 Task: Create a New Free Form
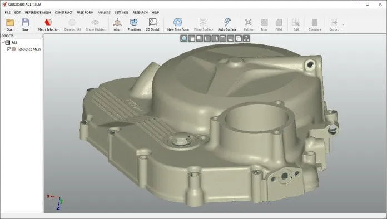point(178,24)
